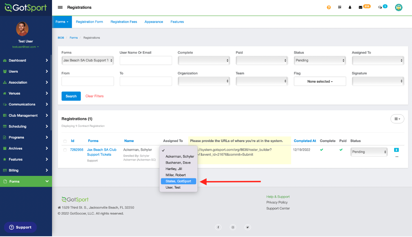This screenshot has height=237, width=412.
Task: Click the Scheduling icon in sidebar
Action: pyautogui.click(x=5, y=126)
